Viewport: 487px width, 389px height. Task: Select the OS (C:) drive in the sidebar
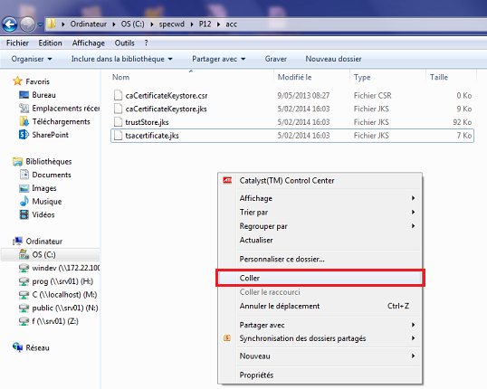point(43,254)
